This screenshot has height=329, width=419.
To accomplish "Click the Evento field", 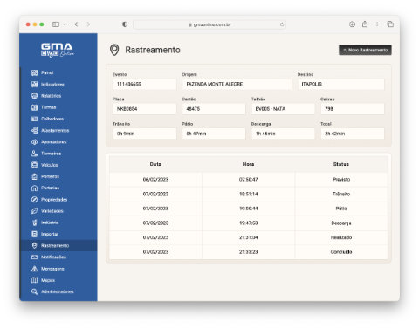I will click(x=144, y=84).
